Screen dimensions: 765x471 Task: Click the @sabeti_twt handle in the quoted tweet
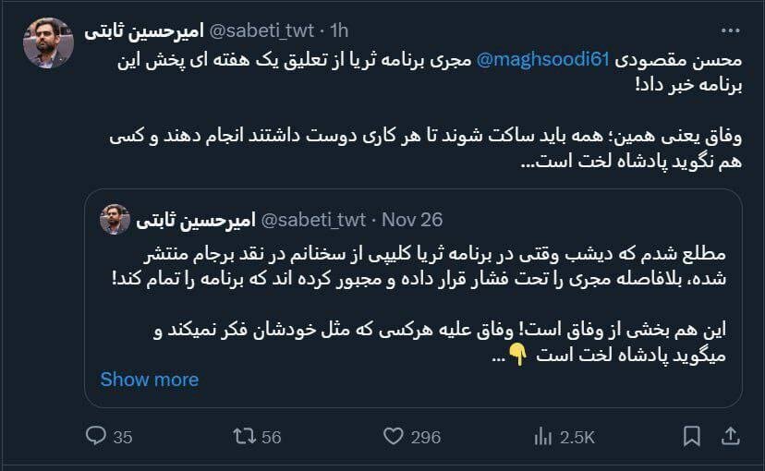tap(315, 220)
